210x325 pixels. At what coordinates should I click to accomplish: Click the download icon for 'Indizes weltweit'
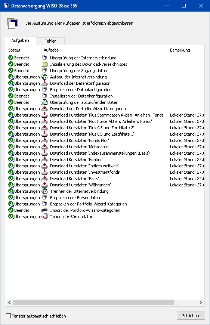pos(44,166)
